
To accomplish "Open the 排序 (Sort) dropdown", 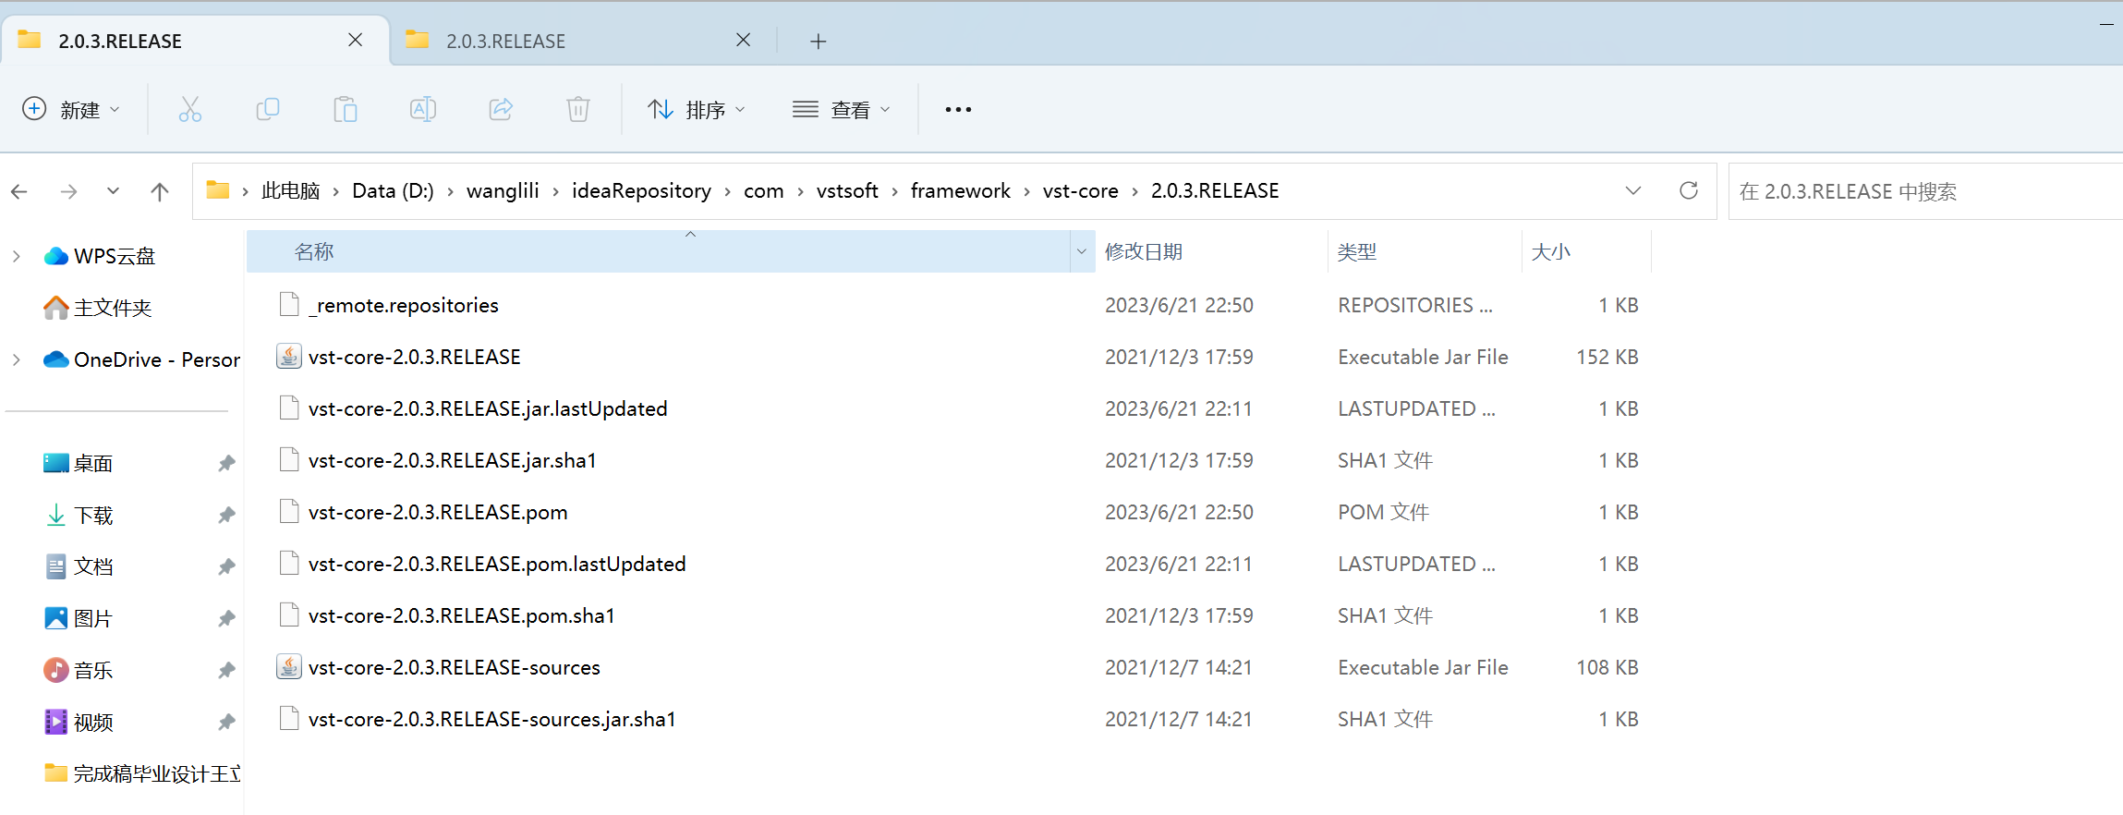I will point(697,110).
